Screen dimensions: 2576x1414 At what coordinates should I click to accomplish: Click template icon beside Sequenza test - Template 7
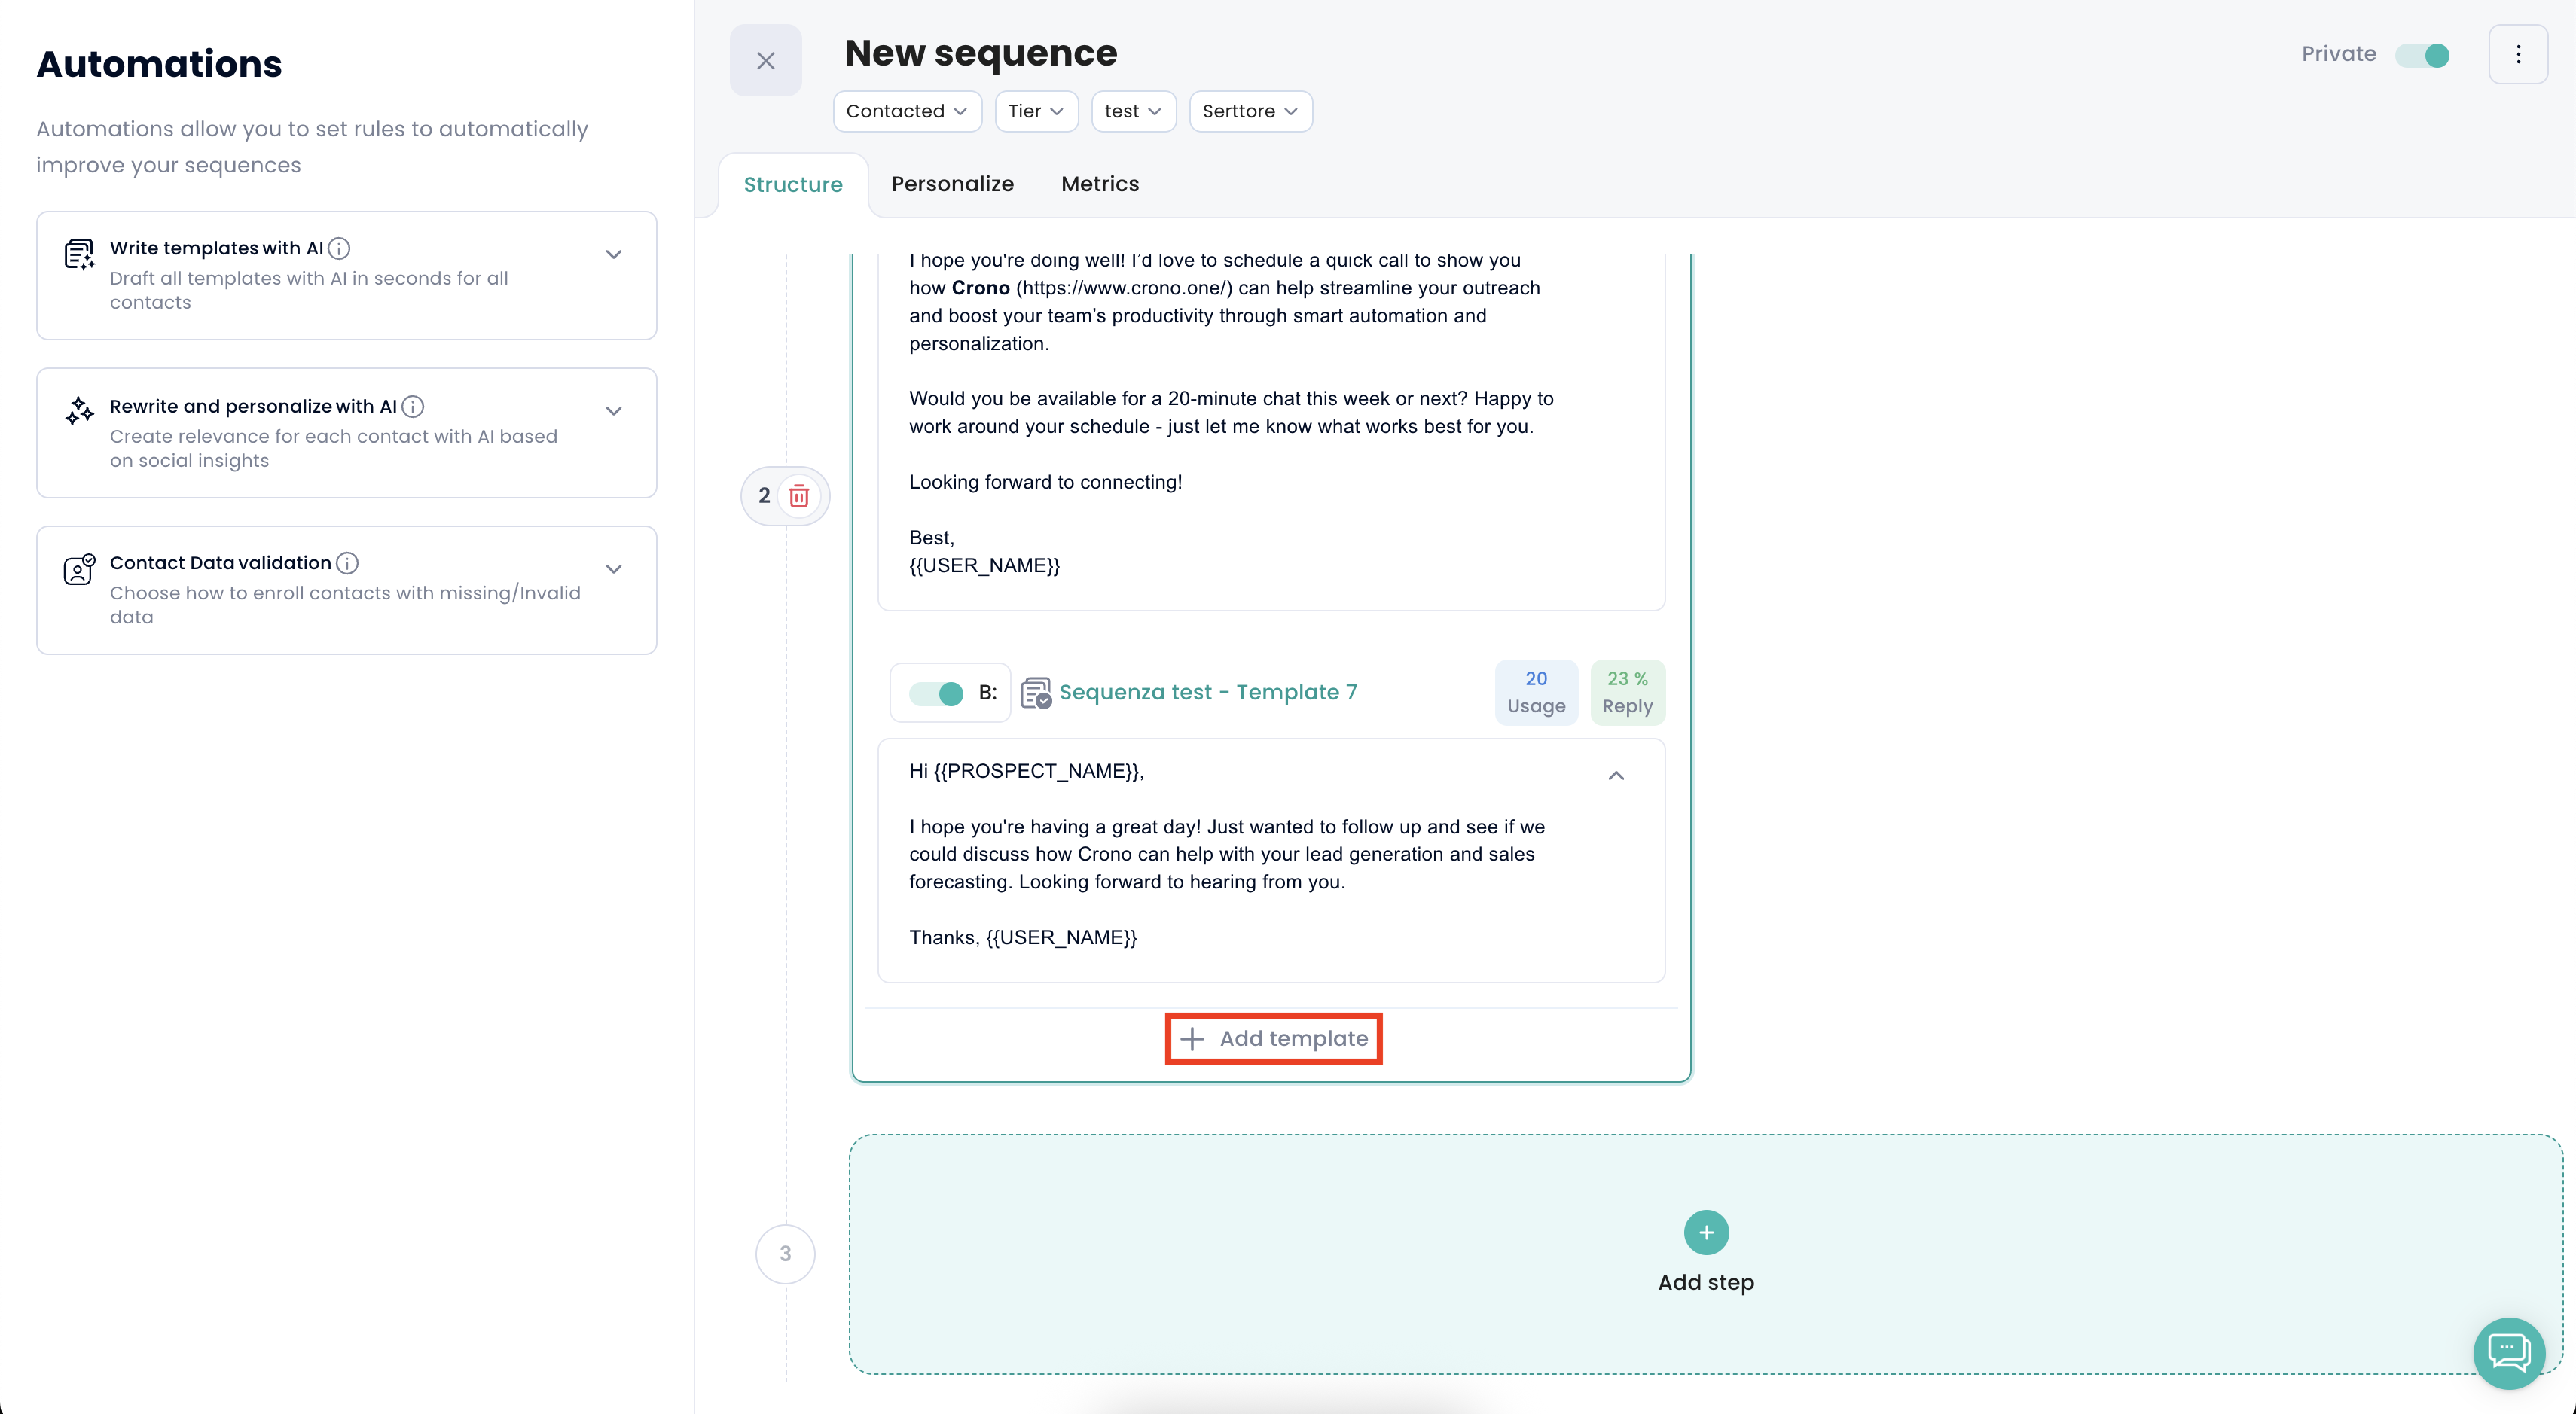tap(1035, 691)
